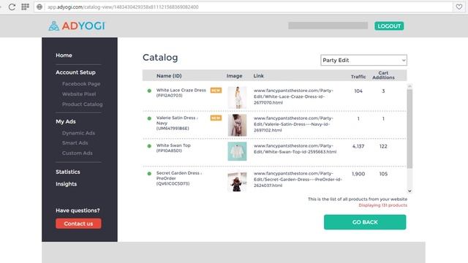Open Secret Garden Dress thumbnail
The width and height of the screenshot is (468, 263).
(237, 182)
